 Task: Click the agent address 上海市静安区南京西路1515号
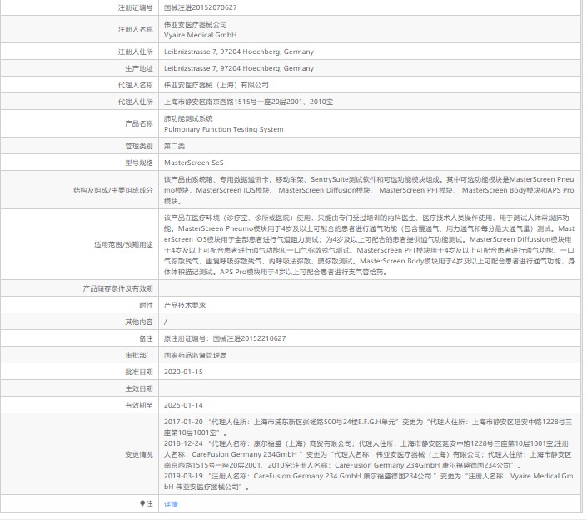(x=248, y=102)
